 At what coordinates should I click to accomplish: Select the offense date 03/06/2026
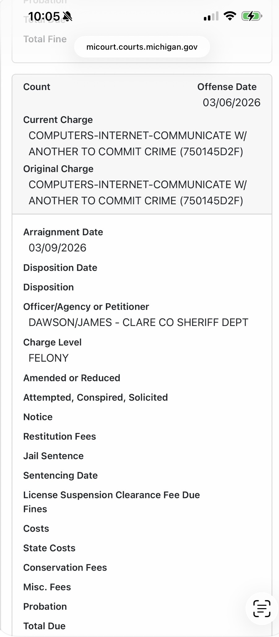[231, 103]
